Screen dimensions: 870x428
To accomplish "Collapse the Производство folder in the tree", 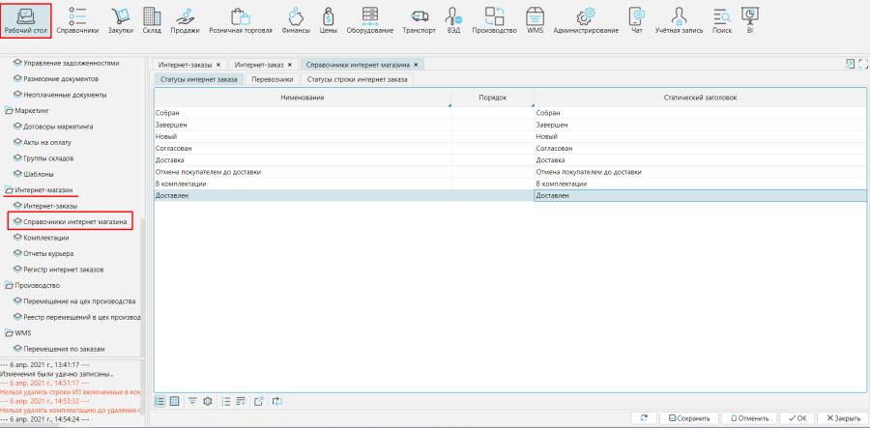I will pos(9,286).
